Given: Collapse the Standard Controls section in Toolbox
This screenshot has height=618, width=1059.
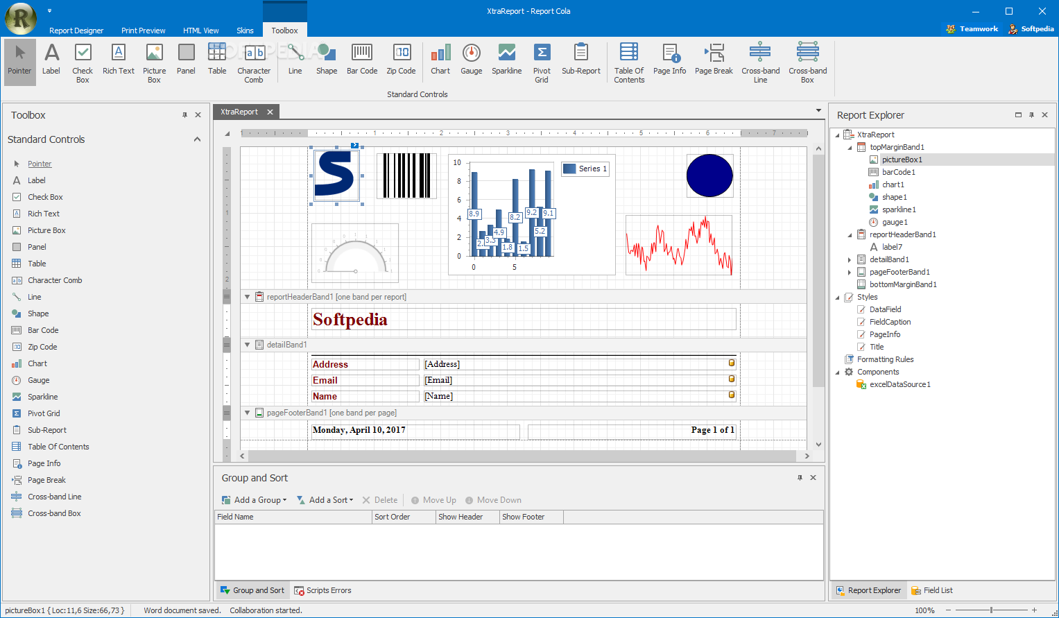Looking at the screenshot, I should coord(197,139).
